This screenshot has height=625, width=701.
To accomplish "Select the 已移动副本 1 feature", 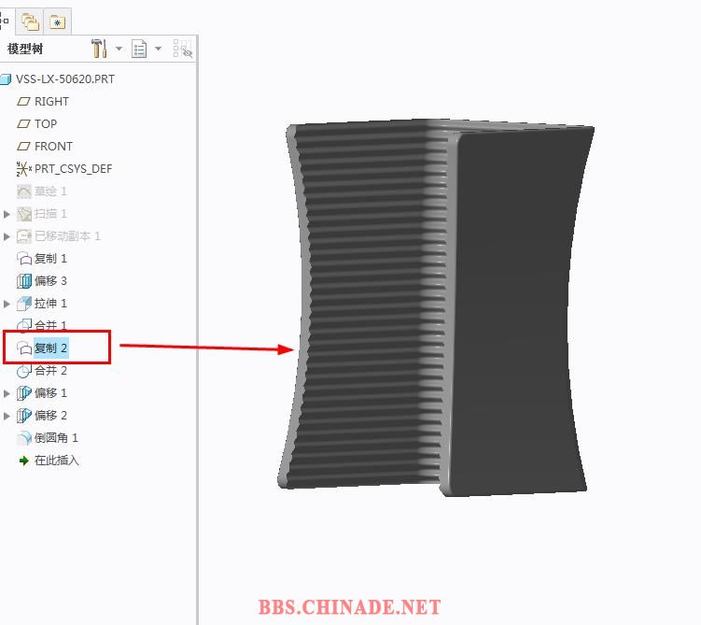I will click(67, 236).
